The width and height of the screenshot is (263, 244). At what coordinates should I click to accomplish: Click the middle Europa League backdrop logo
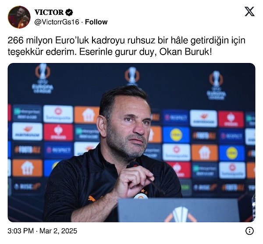tap(132, 76)
